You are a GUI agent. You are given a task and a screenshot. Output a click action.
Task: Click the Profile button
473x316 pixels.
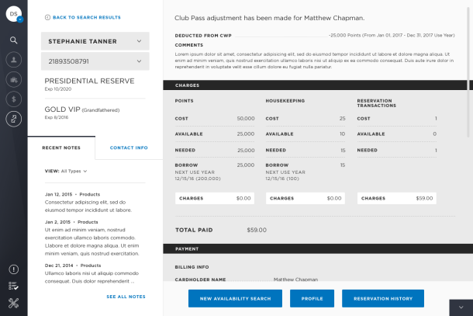pyautogui.click(x=312, y=298)
